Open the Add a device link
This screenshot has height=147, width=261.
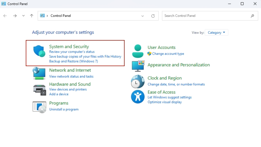coord(58,94)
